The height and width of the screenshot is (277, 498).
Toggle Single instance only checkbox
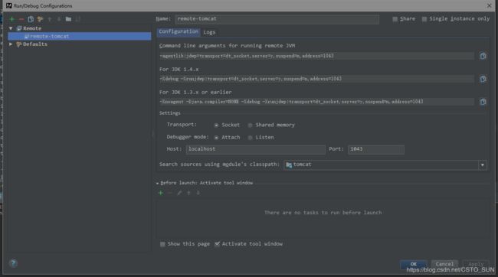424,19
